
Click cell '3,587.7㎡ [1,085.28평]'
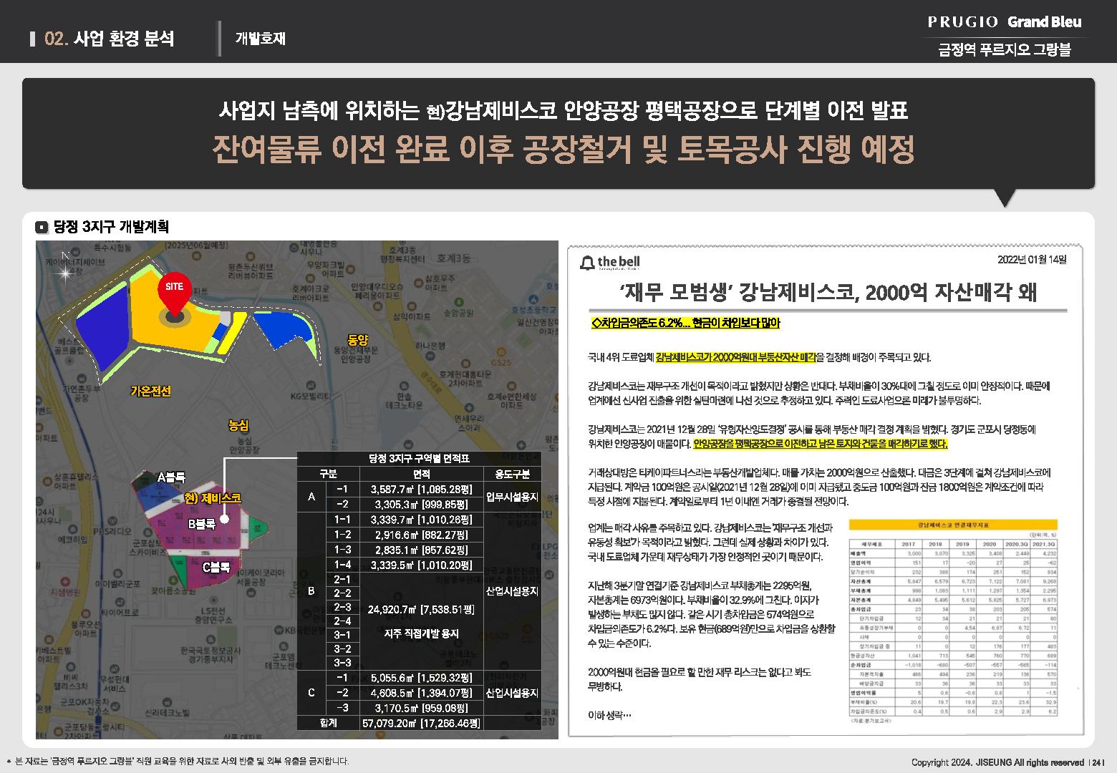click(x=422, y=490)
